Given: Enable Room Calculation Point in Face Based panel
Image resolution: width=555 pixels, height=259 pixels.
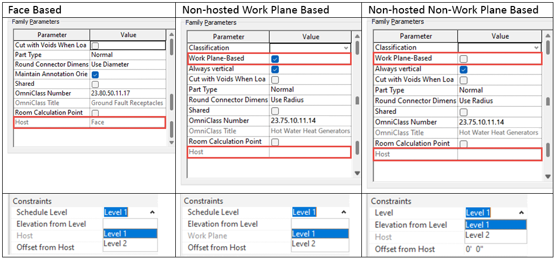Looking at the screenshot, I should [x=95, y=113].
